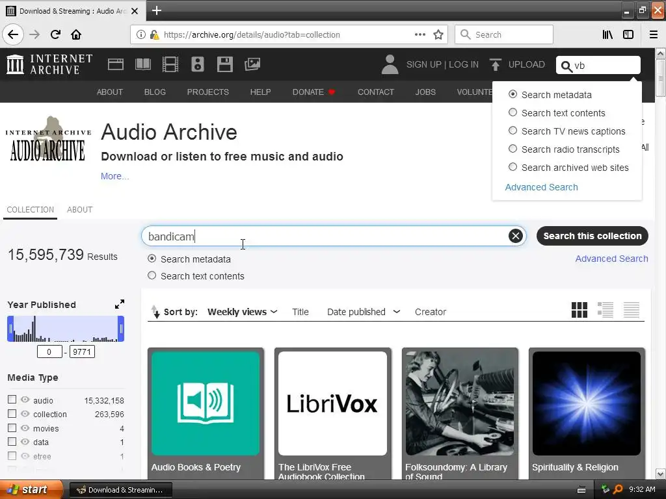This screenshot has height=499, width=666.
Task: Open the Audio speaker icon
Action: pos(198,64)
